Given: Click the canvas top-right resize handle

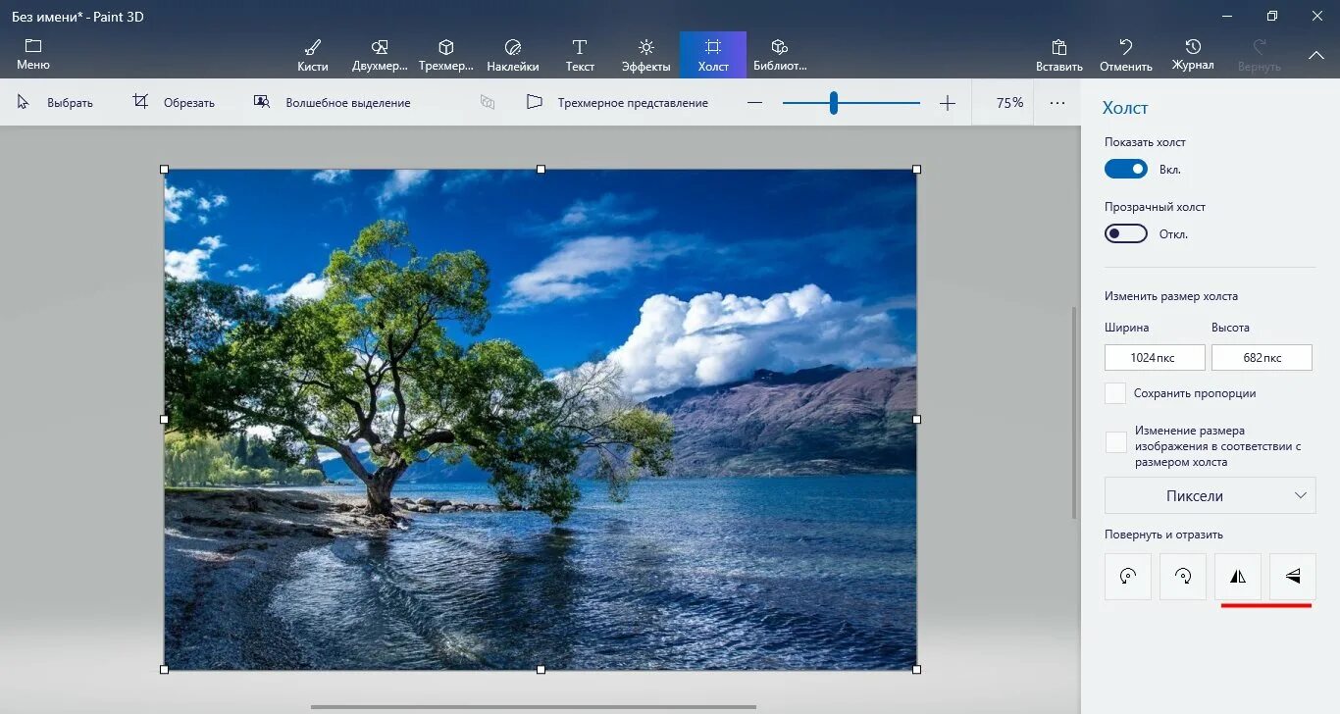Looking at the screenshot, I should [917, 169].
